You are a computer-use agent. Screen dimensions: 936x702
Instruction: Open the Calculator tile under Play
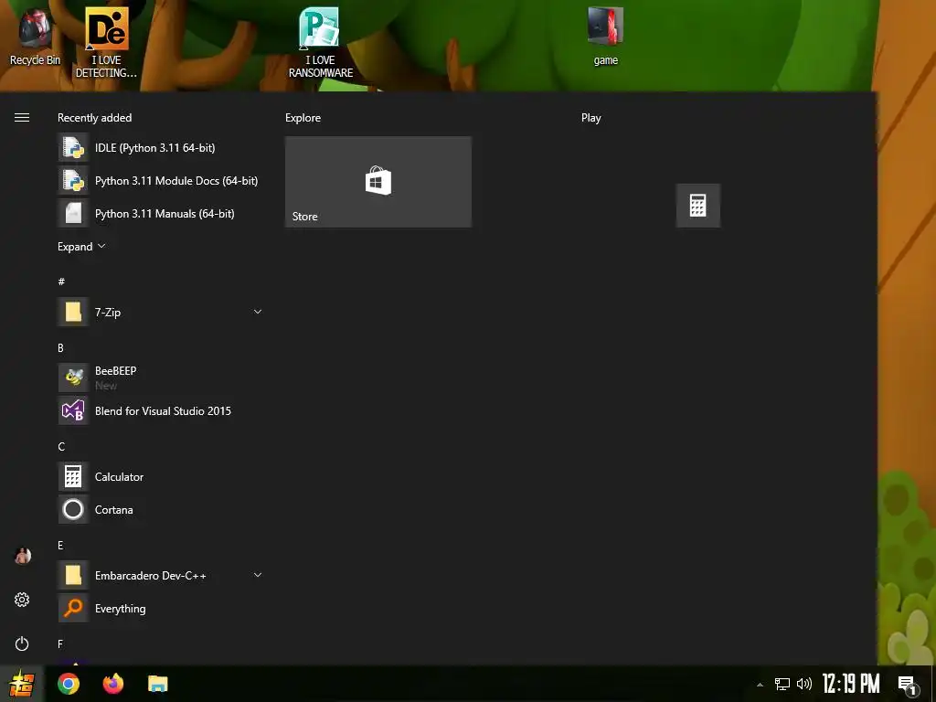point(697,206)
